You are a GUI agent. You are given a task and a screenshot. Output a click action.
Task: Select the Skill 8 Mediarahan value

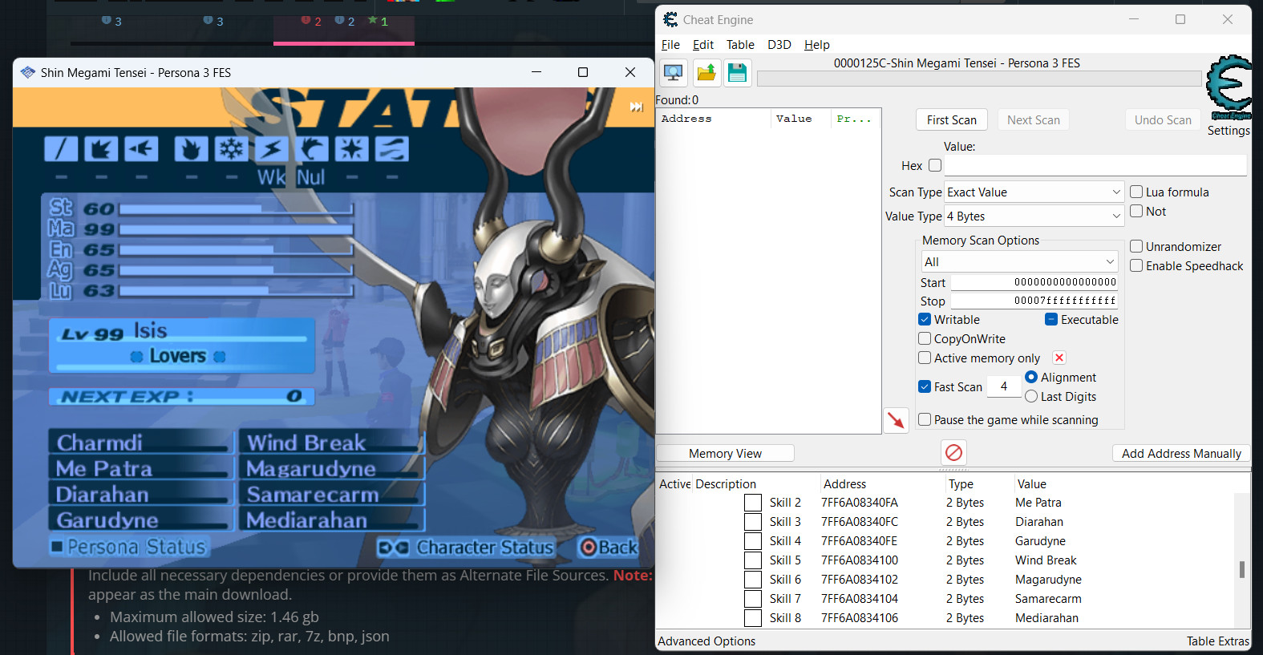[1046, 618]
